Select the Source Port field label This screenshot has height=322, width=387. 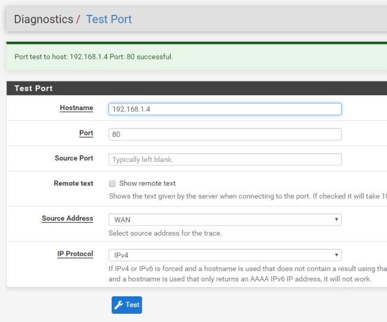(74, 158)
